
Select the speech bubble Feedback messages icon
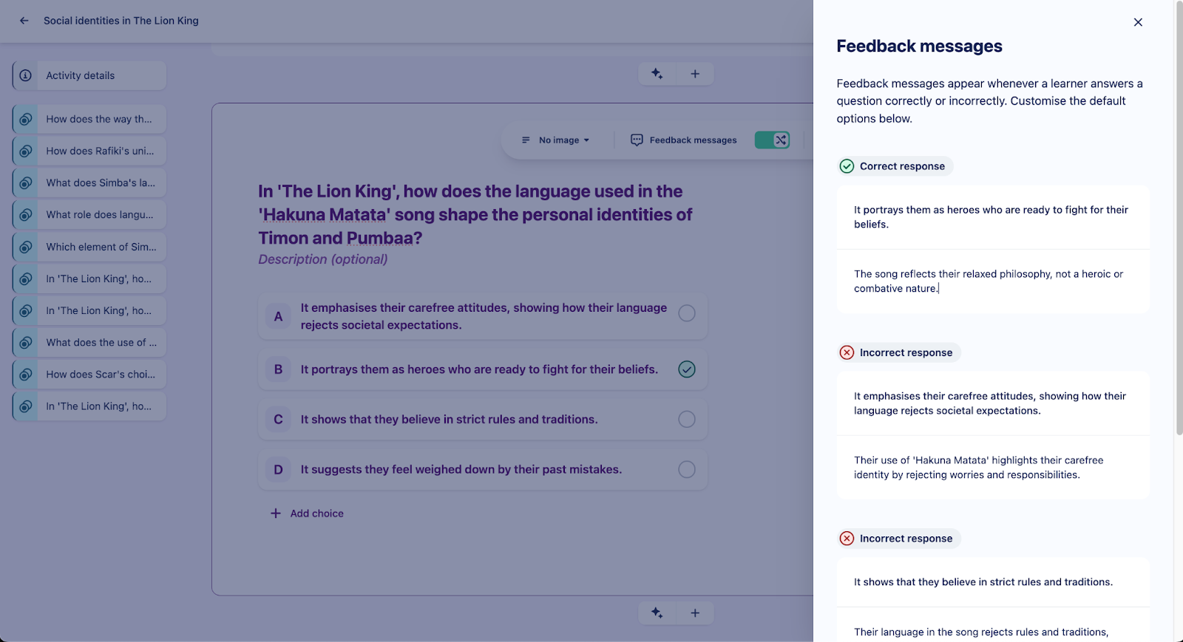click(637, 140)
